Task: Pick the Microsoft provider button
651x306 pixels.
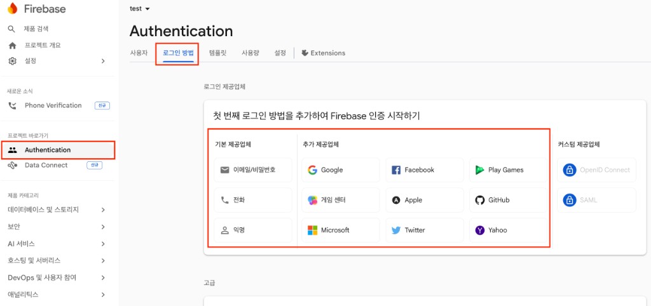Action: (x=341, y=230)
